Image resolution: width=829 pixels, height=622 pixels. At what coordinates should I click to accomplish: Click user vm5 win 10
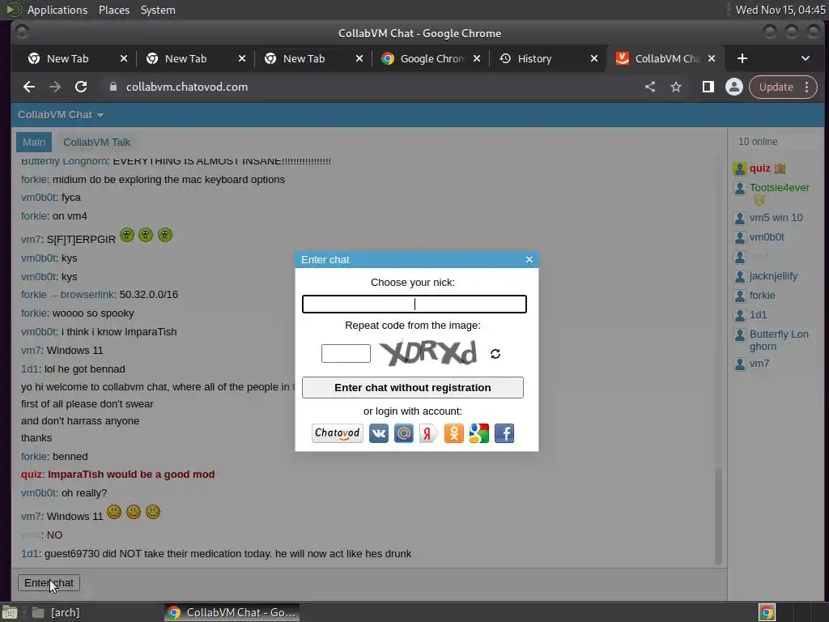coord(776,218)
